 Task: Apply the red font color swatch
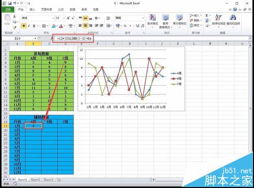[61, 26]
